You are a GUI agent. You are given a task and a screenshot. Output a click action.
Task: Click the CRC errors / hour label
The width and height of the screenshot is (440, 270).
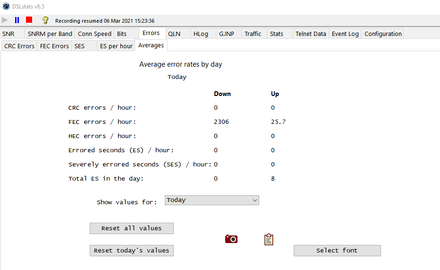[x=102, y=108]
